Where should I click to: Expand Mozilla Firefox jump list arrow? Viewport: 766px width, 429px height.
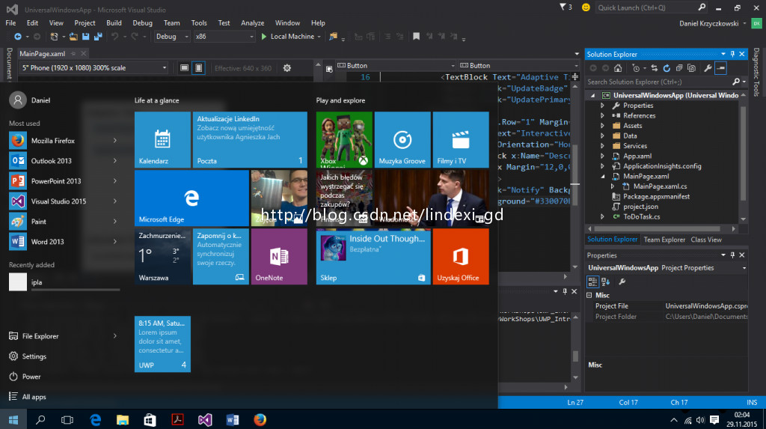pyautogui.click(x=114, y=141)
